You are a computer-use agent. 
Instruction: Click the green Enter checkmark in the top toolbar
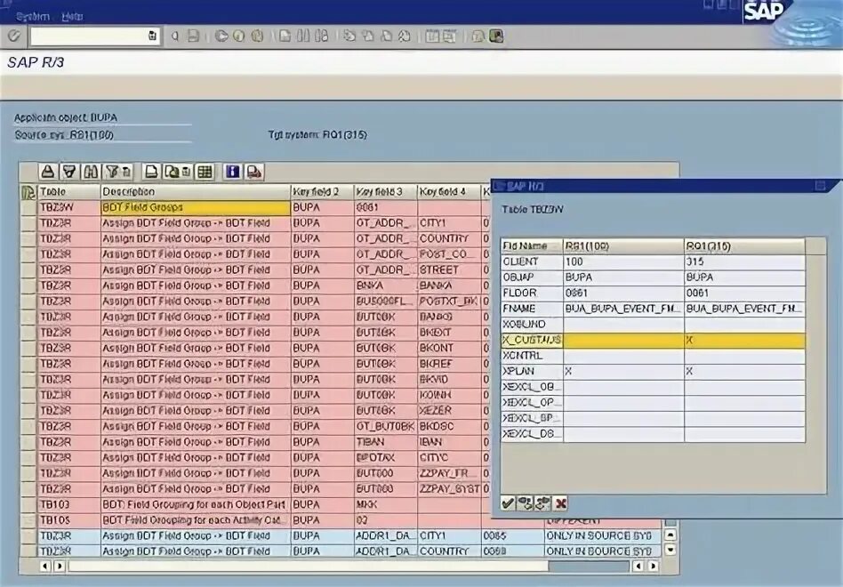click(x=13, y=36)
